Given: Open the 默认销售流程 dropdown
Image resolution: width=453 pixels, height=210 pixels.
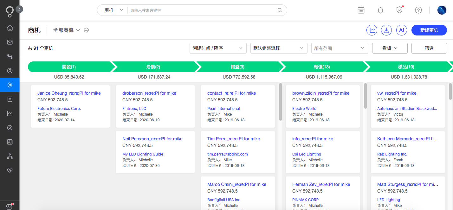Looking at the screenshot, I should pyautogui.click(x=279, y=48).
